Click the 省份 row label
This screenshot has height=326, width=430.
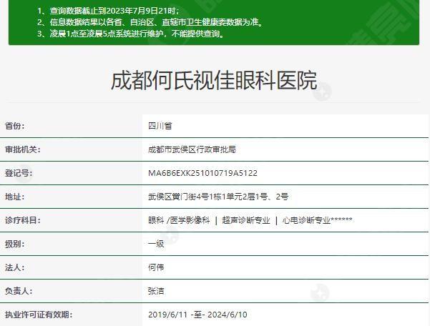(x=15, y=126)
